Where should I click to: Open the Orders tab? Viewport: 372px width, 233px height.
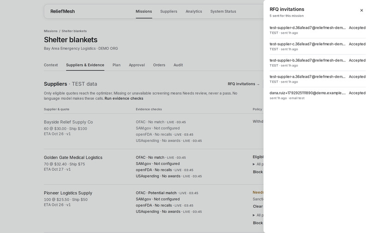pos(159,65)
